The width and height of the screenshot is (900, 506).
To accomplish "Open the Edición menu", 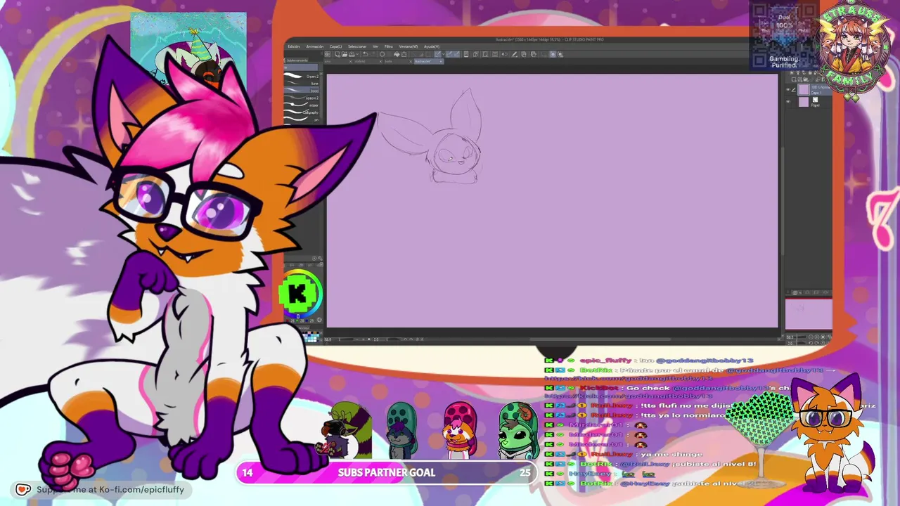I will [x=293, y=46].
